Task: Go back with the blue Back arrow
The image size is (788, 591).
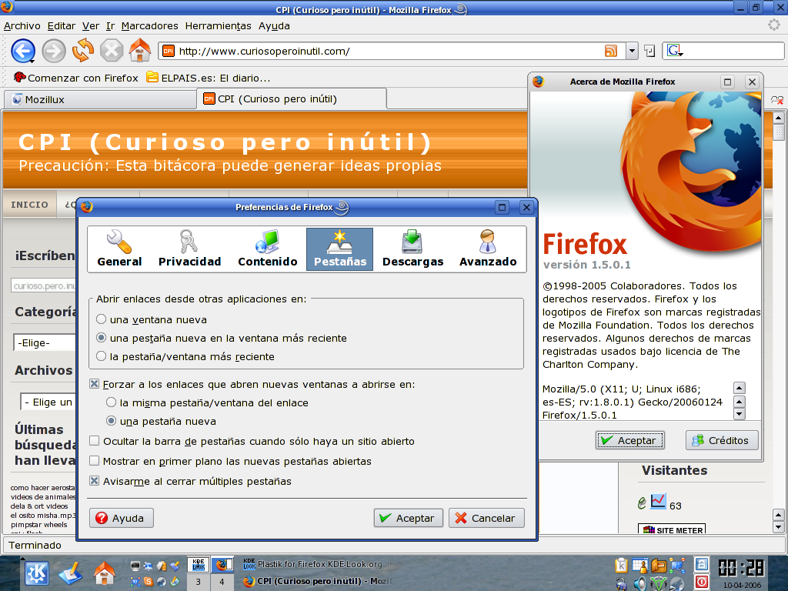Action: 23,51
